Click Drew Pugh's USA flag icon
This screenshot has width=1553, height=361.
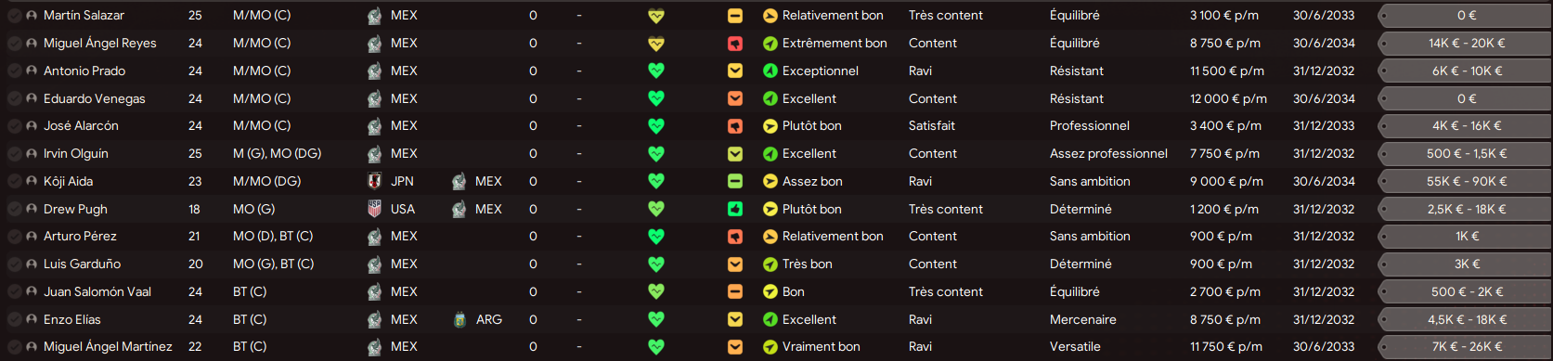[375, 209]
